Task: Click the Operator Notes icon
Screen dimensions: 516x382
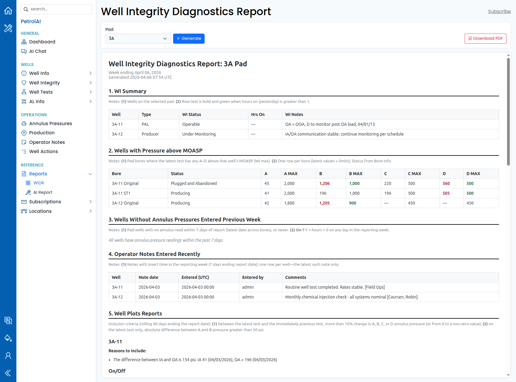Action: [24, 142]
